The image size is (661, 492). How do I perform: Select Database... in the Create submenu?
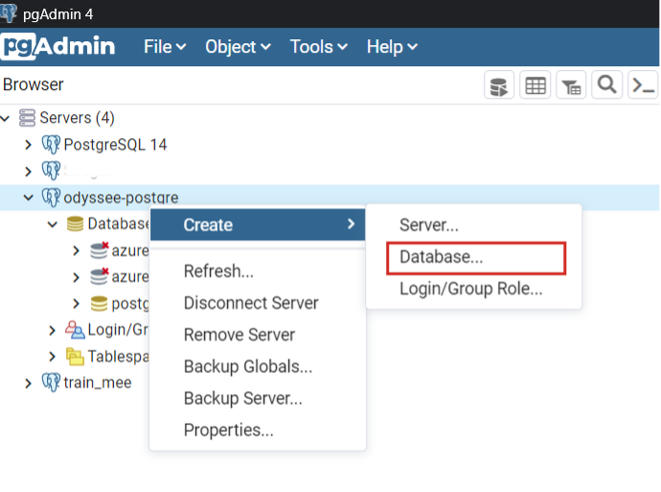point(474,257)
